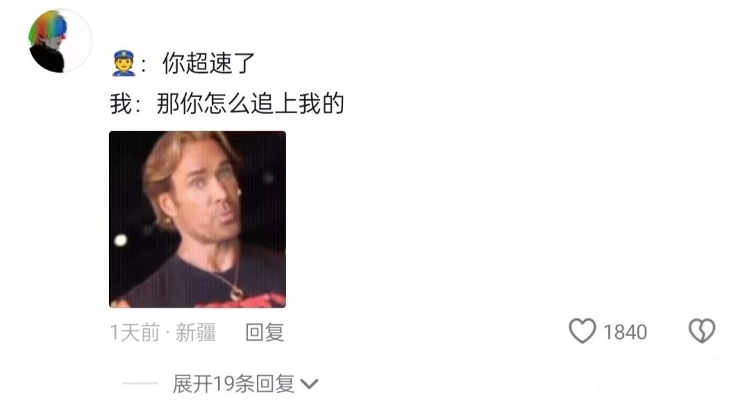Click the white light spot in the meme image
This screenshot has width=750, height=411.
click(121, 240)
